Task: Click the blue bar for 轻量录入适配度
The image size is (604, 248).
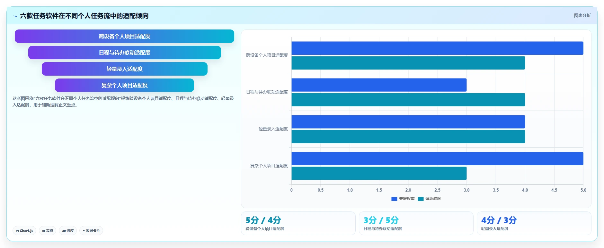Action: (408, 122)
